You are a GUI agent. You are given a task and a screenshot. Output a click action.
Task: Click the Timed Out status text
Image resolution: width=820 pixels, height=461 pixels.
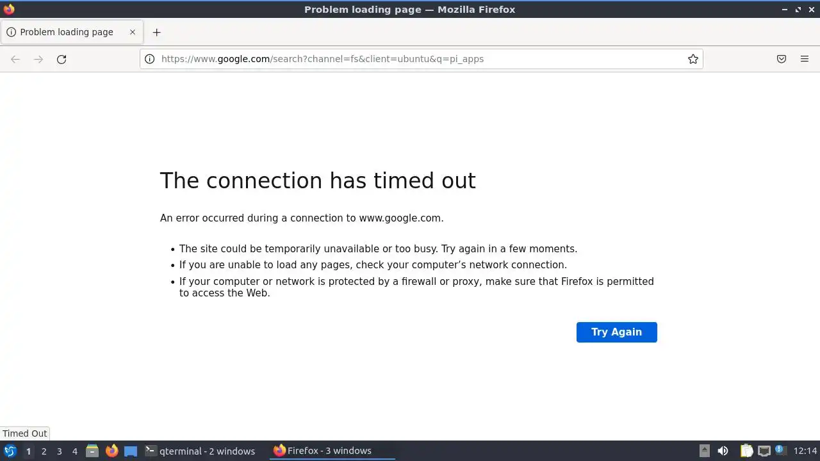click(x=25, y=433)
